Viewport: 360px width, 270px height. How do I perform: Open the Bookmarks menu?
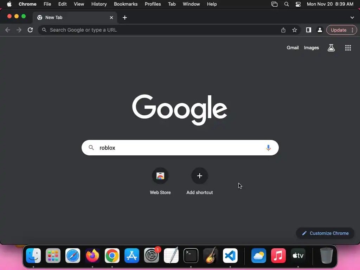coord(126,4)
